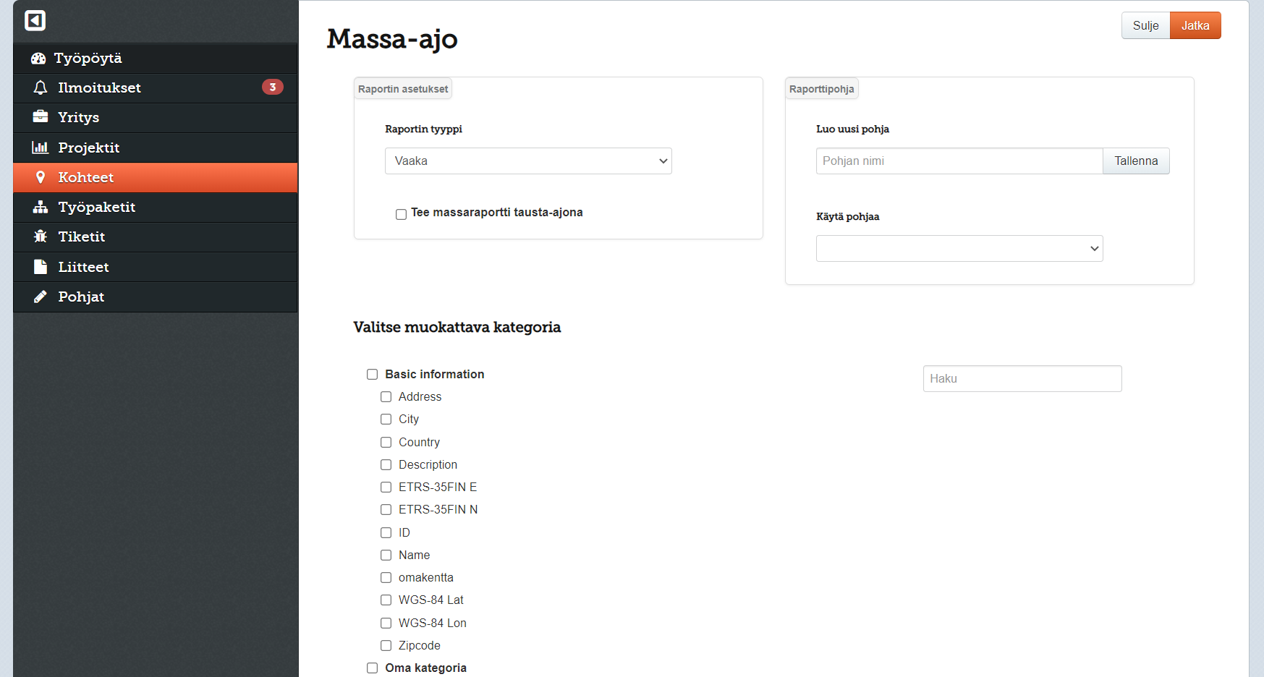This screenshot has height=677, width=1264.
Task: Click the Yritys briefcase icon
Action: click(41, 117)
